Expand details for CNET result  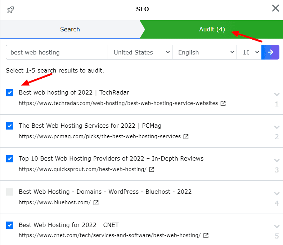pyautogui.click(x=277, y=226)
